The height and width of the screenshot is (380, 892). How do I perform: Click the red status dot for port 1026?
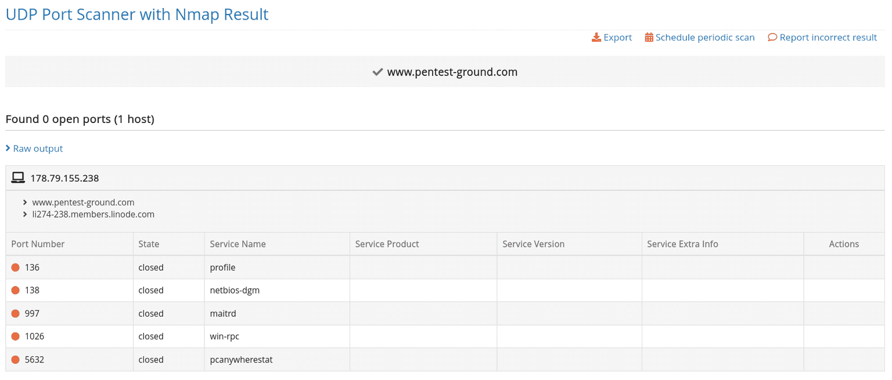tap(15, 336)
